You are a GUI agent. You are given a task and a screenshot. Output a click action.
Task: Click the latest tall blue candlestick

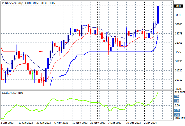click(x=158, y=15)
